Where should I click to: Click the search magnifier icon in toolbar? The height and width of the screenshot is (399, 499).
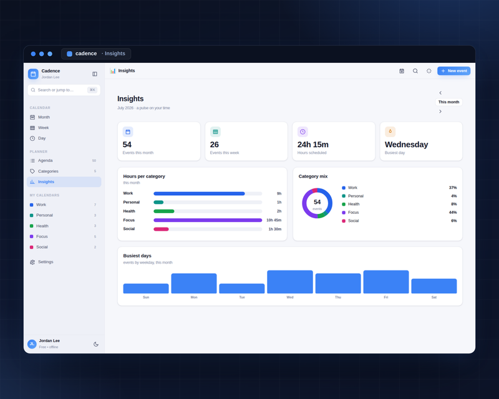point(415,71)
